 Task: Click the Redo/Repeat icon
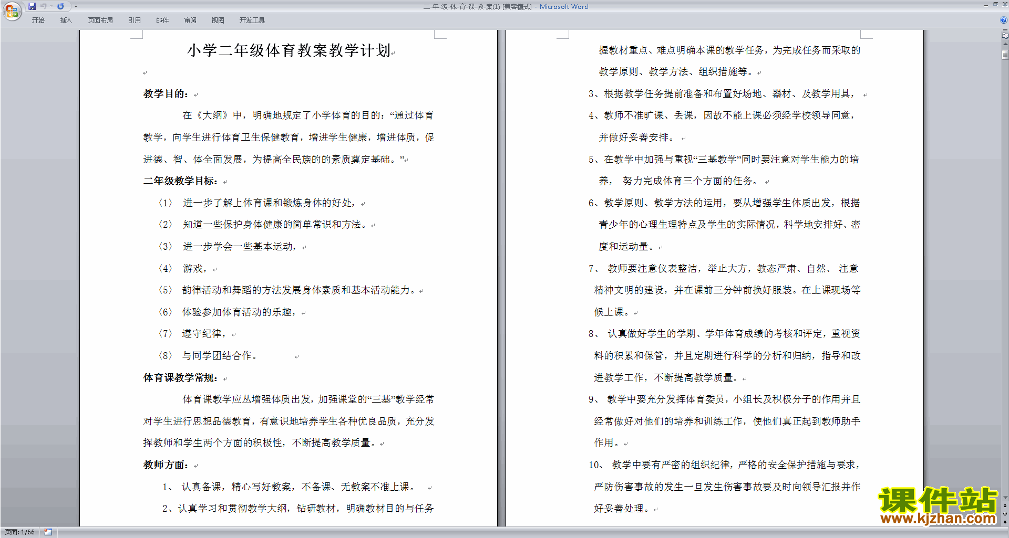60,6
